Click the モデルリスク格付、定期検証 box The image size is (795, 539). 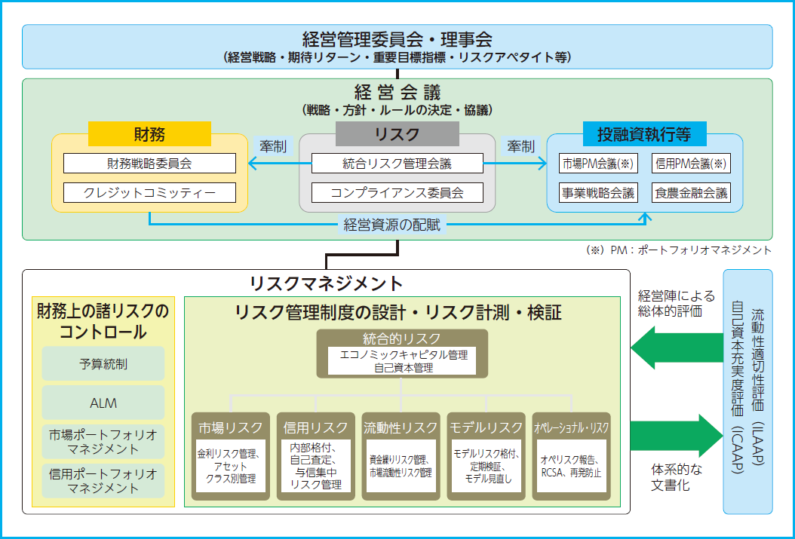[x=486, y=466]
